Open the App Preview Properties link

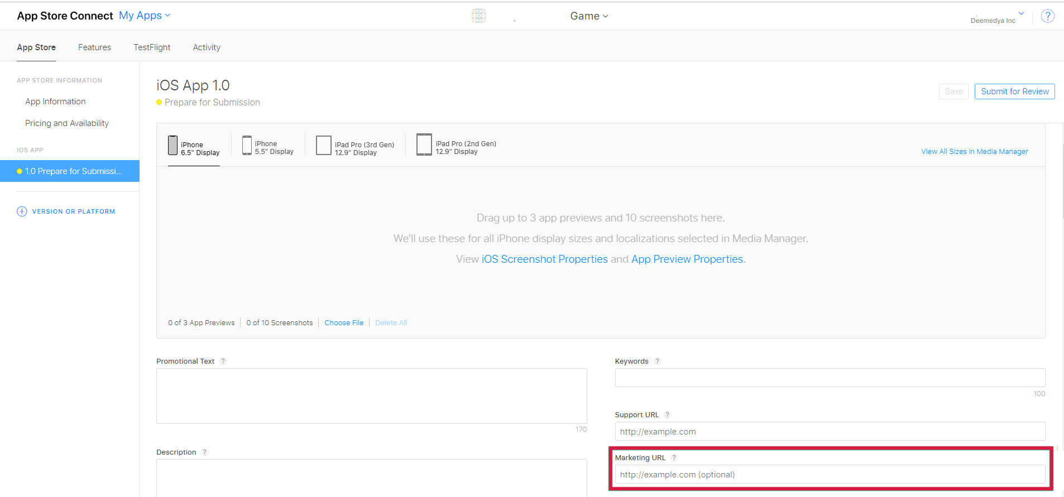[687, 259]
